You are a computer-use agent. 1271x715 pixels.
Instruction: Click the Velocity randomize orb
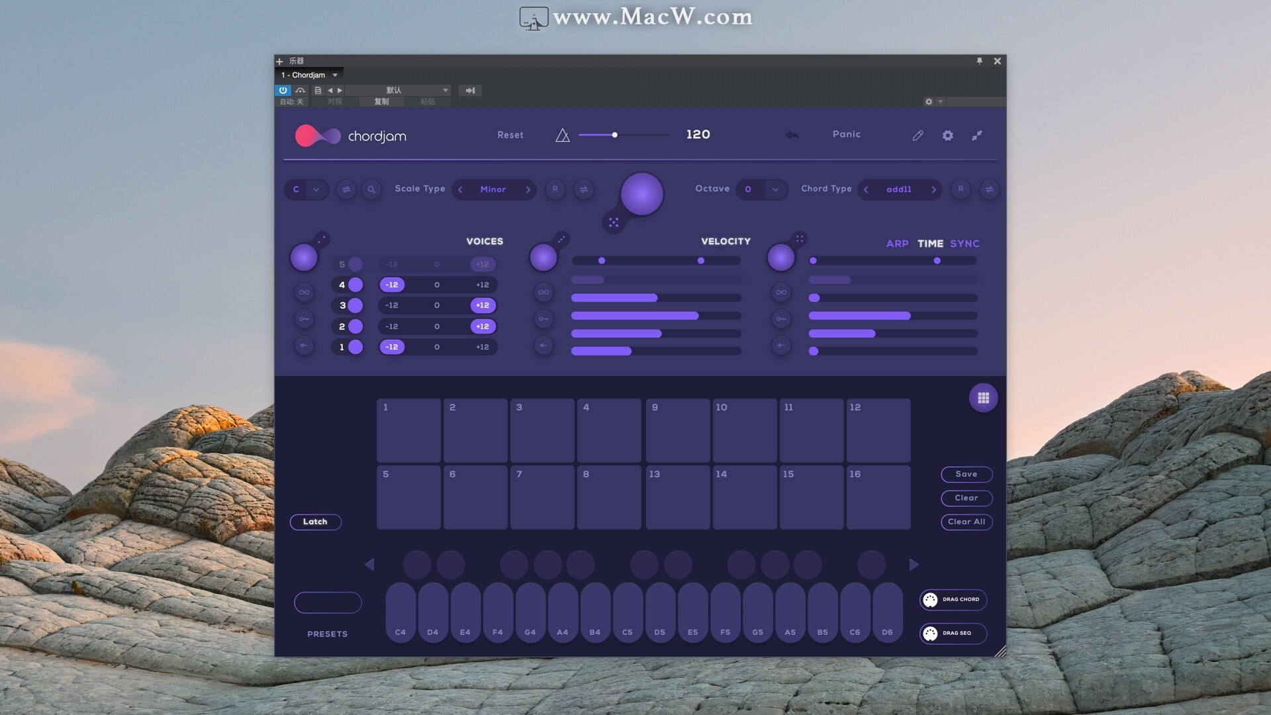tap(543, 258)
